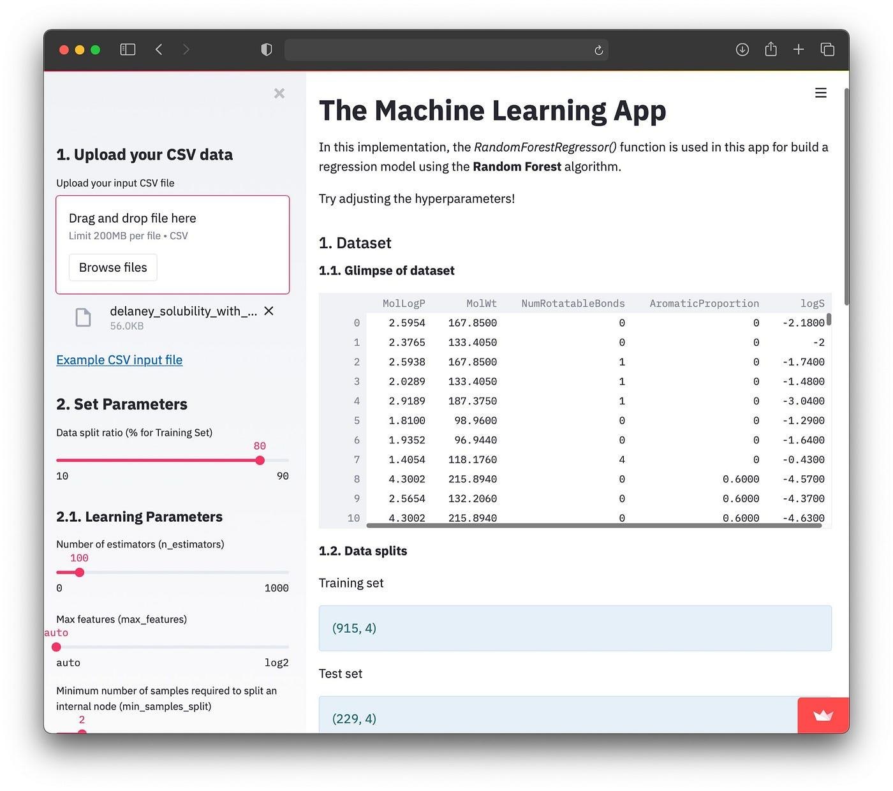893x791 pixels.
Task: Click the dataset table horizontal scrollbar
Action: [594, 526]
